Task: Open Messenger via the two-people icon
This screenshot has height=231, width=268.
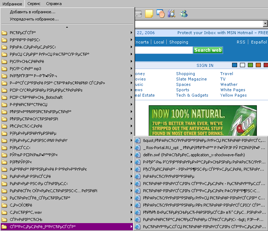Action: [x=184, y=14]
